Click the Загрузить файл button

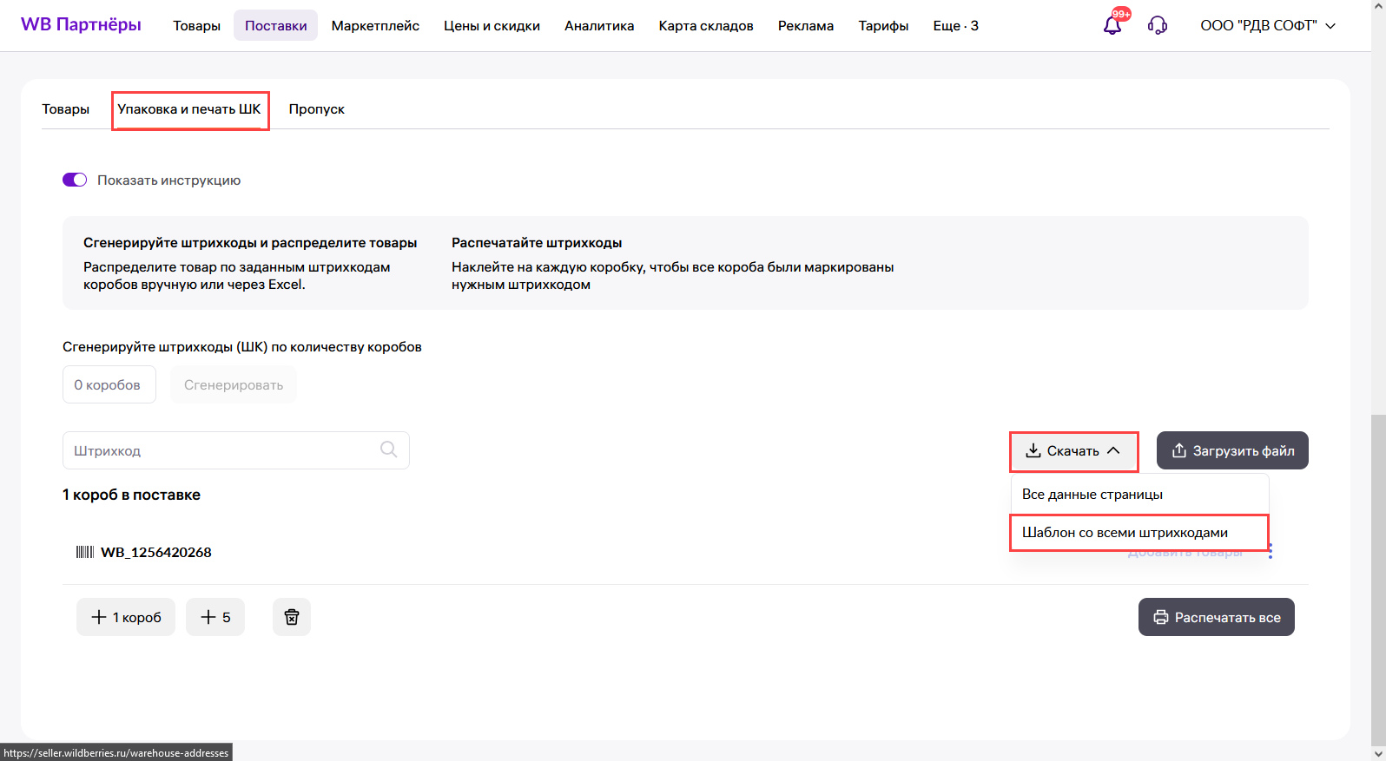pyautogui.click(x=1232, y=451)
